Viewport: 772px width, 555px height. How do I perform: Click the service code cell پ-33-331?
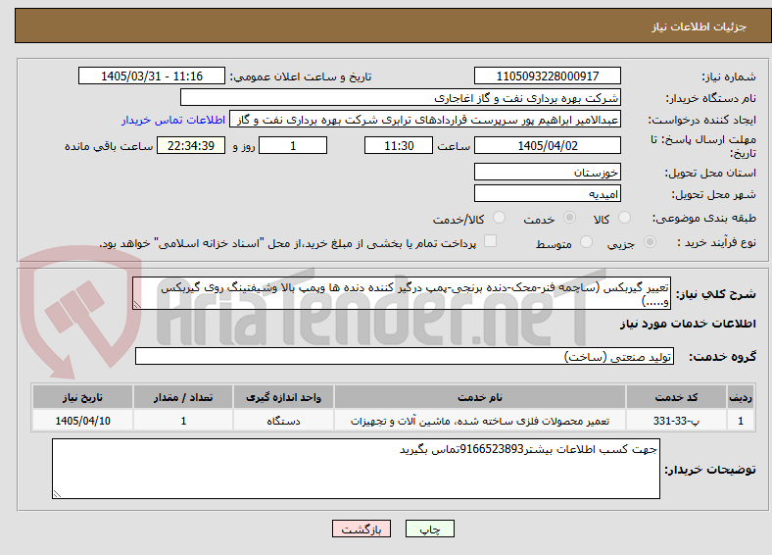[677, 421]
